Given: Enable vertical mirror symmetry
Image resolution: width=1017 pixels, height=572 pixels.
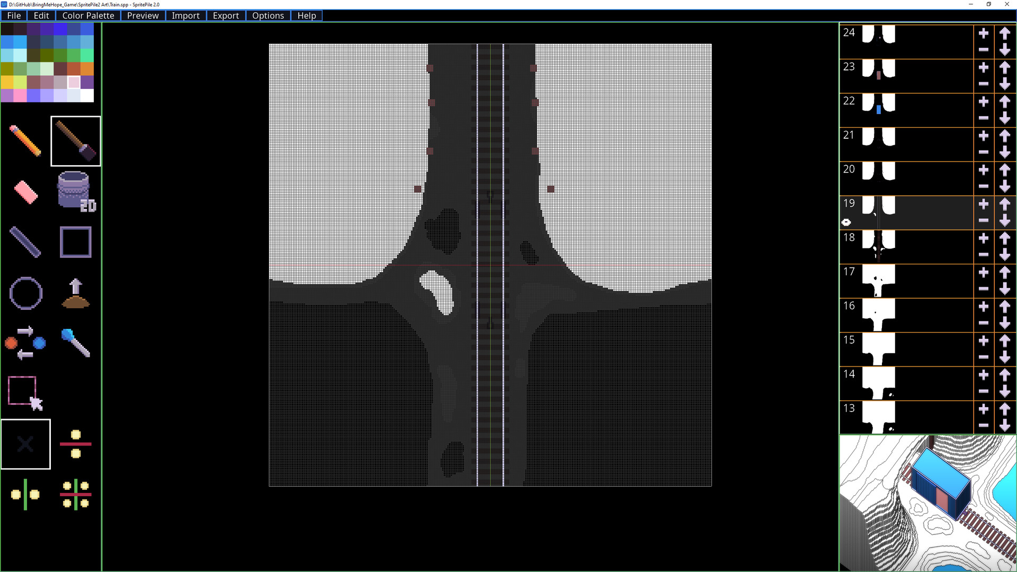Looking at the screenshot, I should coord(25,494).
